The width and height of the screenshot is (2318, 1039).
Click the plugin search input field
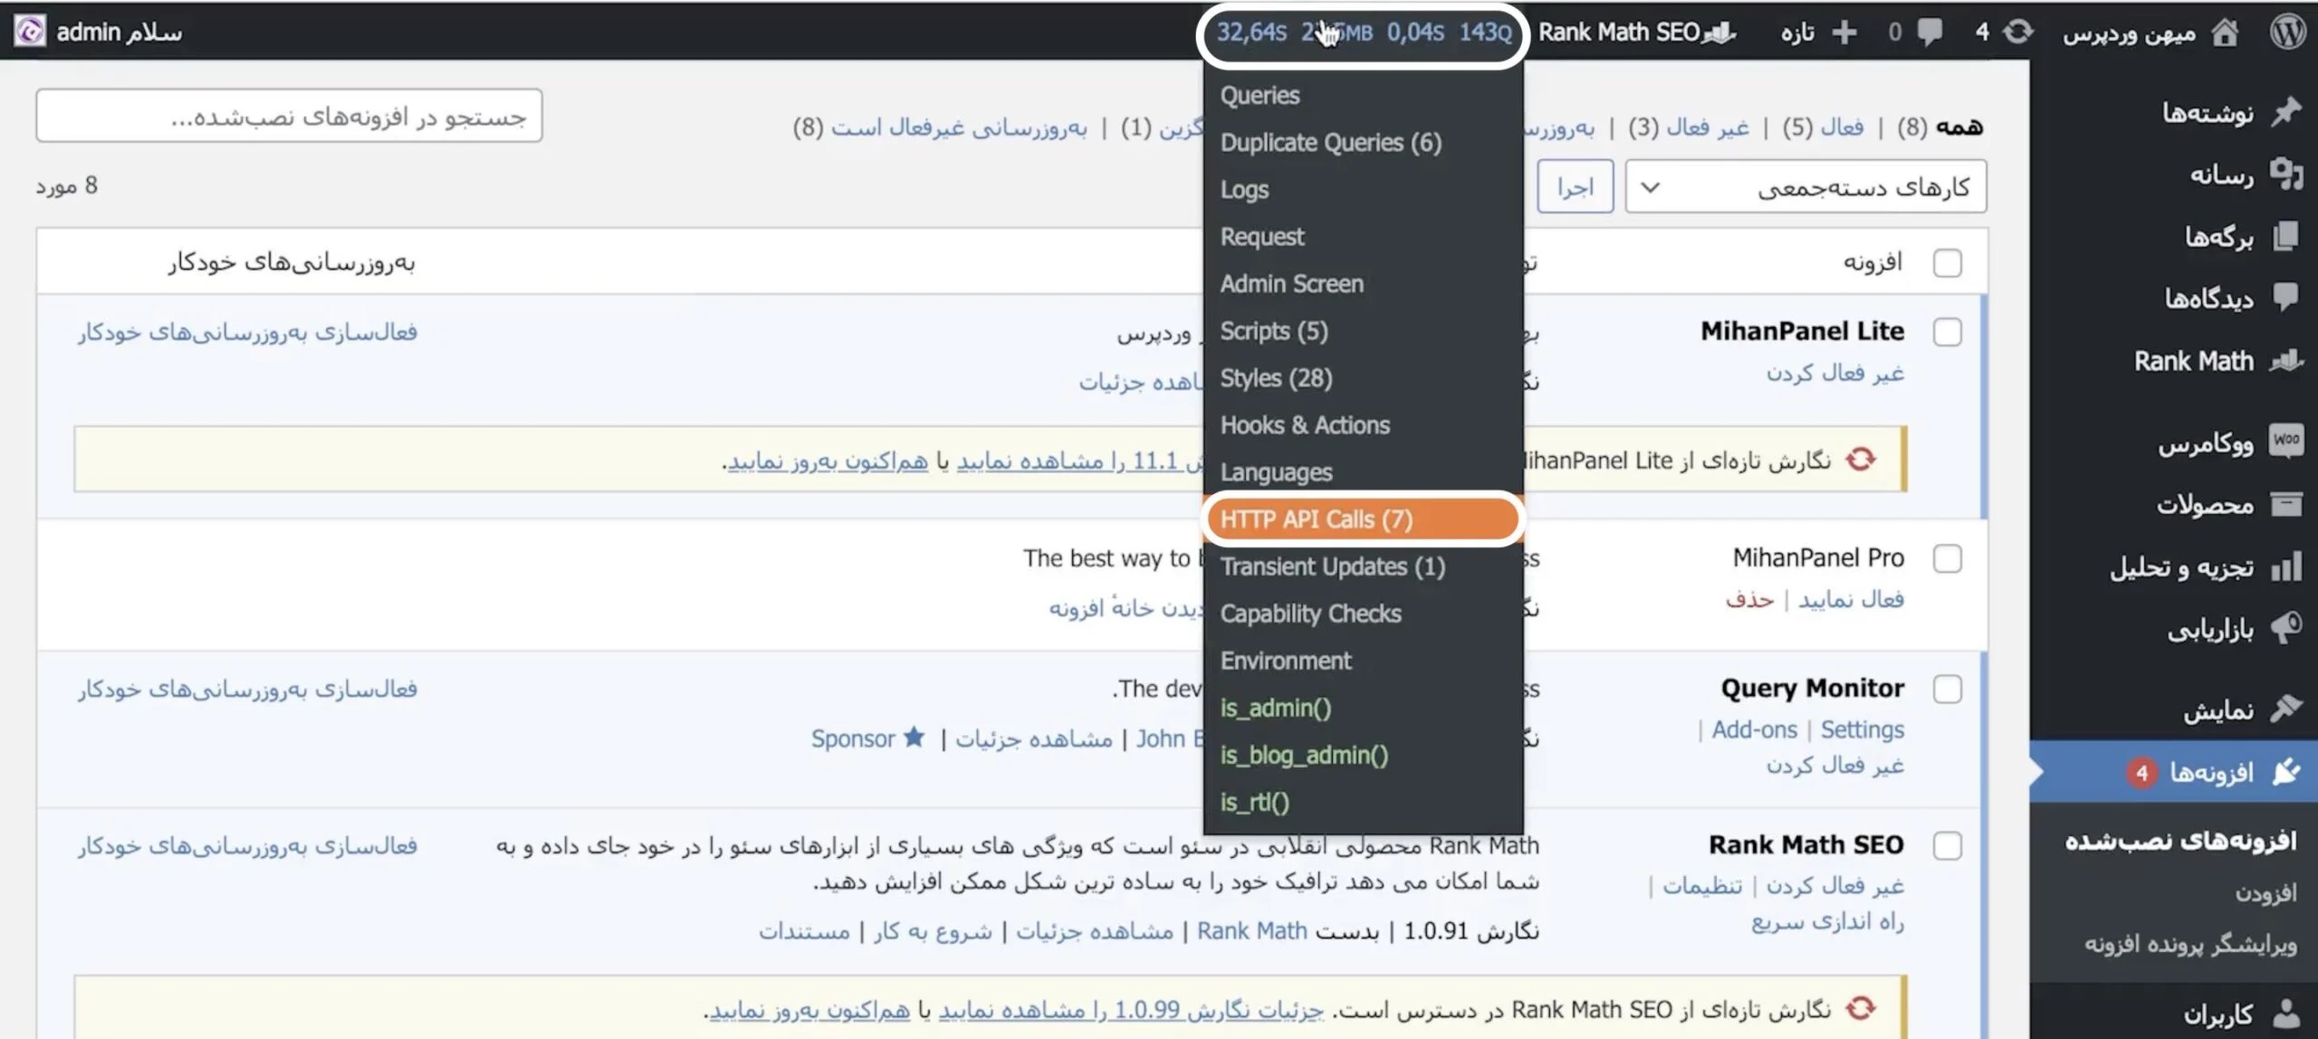(292, 115)
